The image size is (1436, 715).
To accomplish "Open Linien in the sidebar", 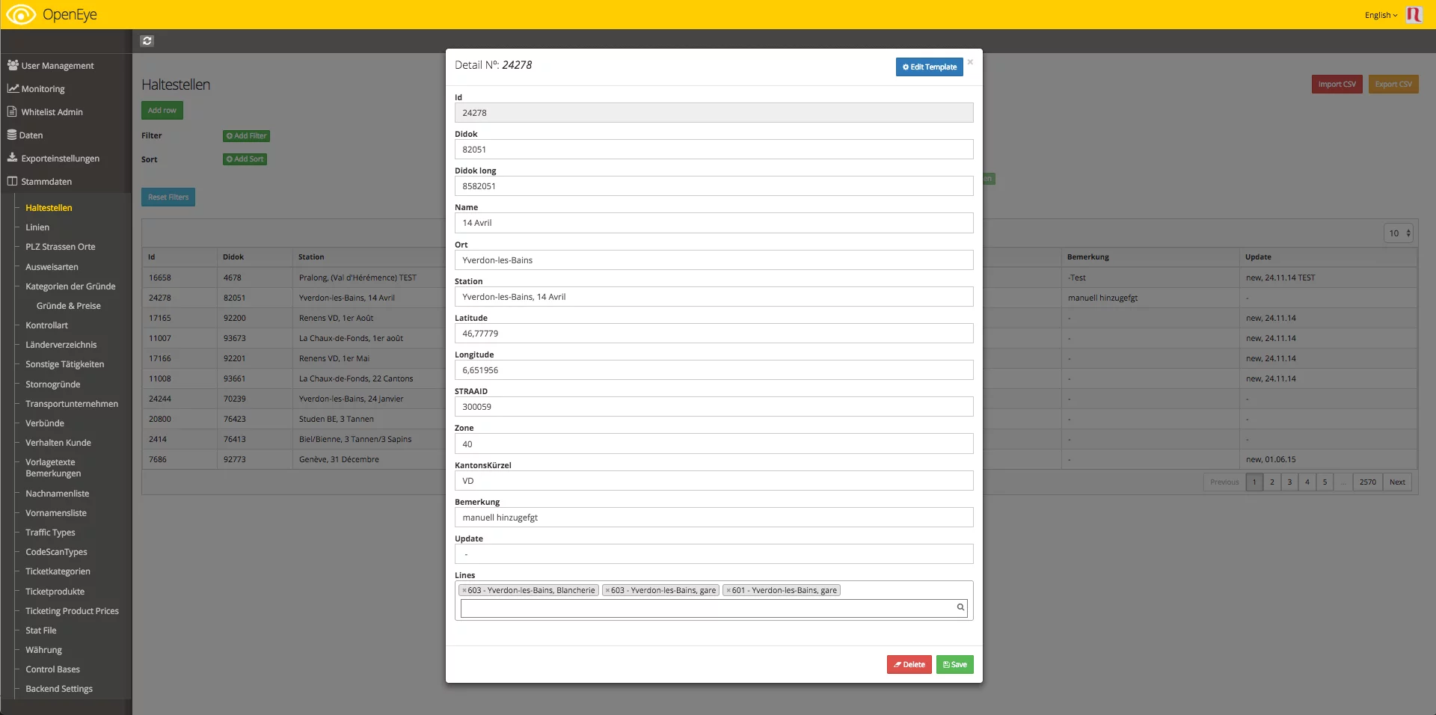I will pyautogui.click(x=37, y=227).
